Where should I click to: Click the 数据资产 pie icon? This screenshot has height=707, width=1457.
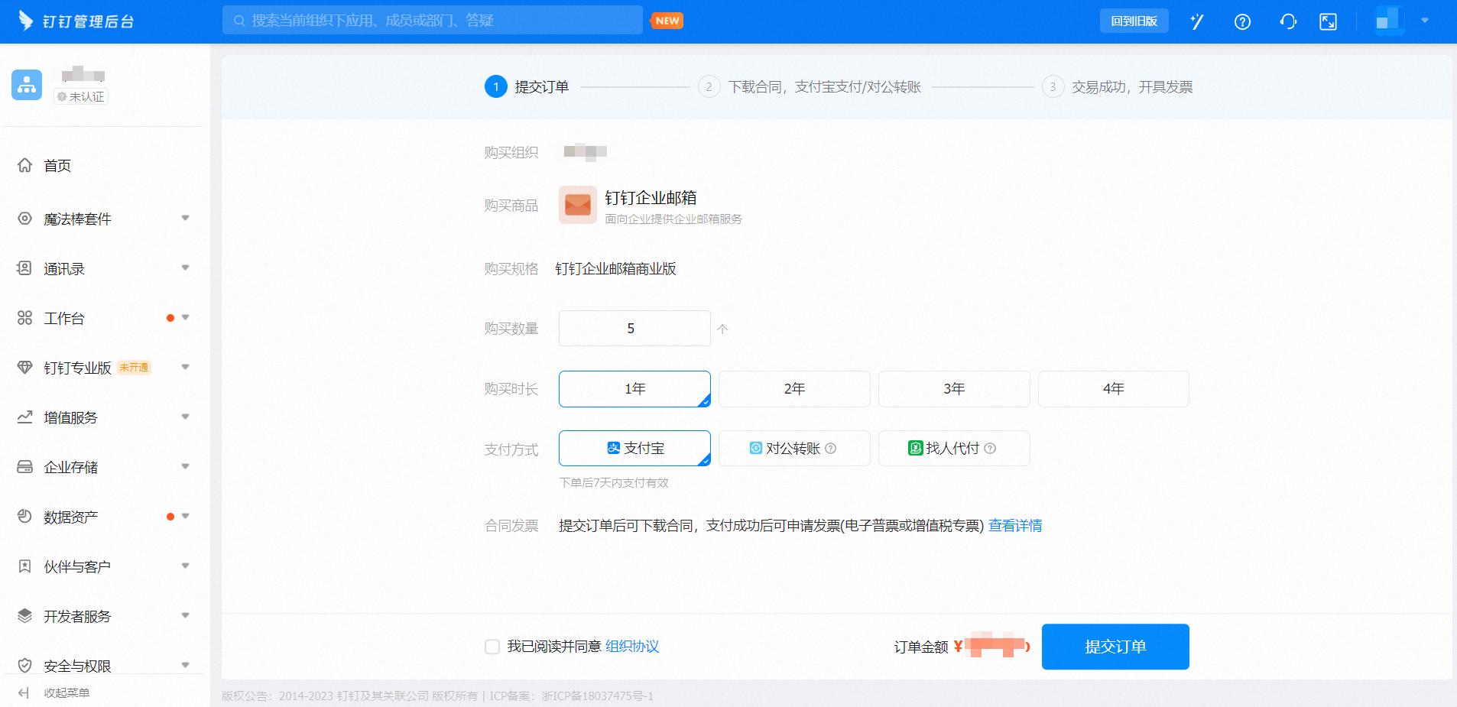tap(24, 517)
